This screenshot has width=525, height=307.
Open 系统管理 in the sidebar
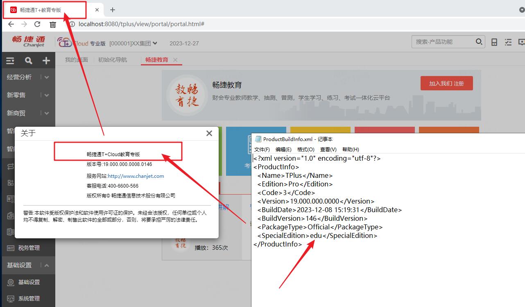click(29, 298)
